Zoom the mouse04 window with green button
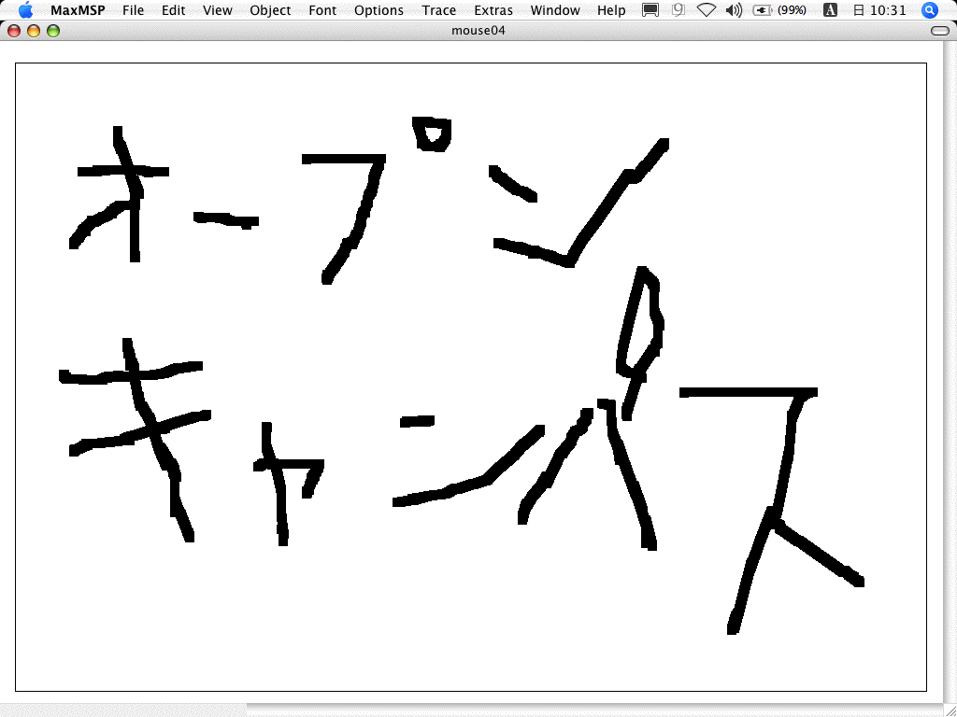957x717 pixels. tap(53, 31)
